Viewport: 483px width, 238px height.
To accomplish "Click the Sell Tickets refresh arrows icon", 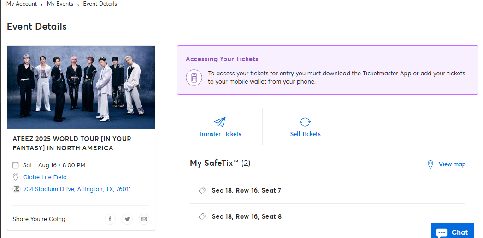I will [x=305, y=122].
